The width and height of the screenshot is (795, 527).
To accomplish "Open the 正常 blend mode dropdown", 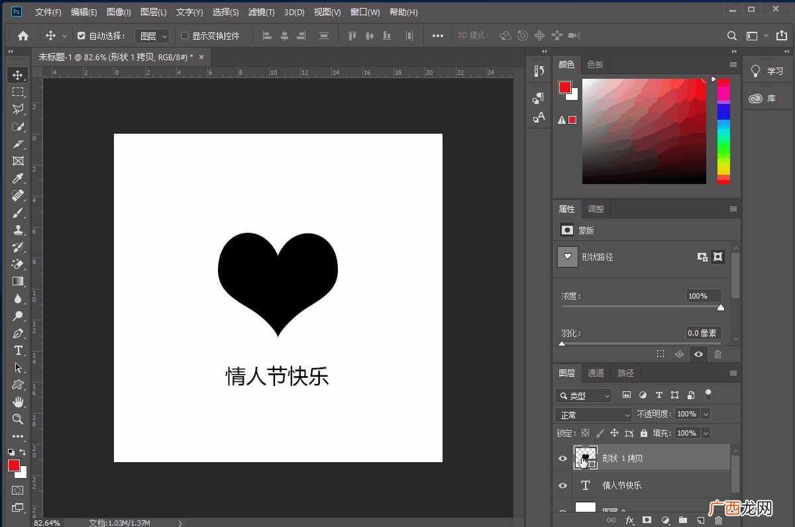I will click(594, 414).
